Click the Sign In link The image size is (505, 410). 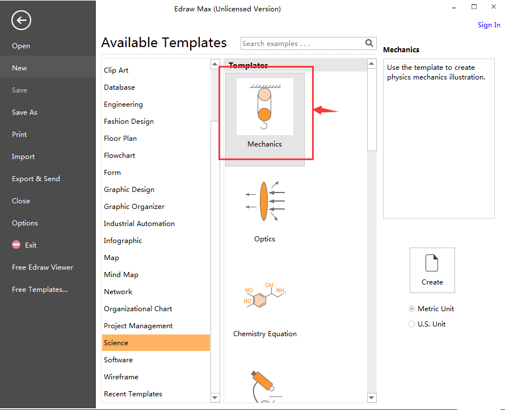[x=489, y=25]
